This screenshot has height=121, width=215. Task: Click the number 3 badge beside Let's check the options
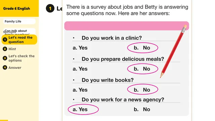[5, 58]
